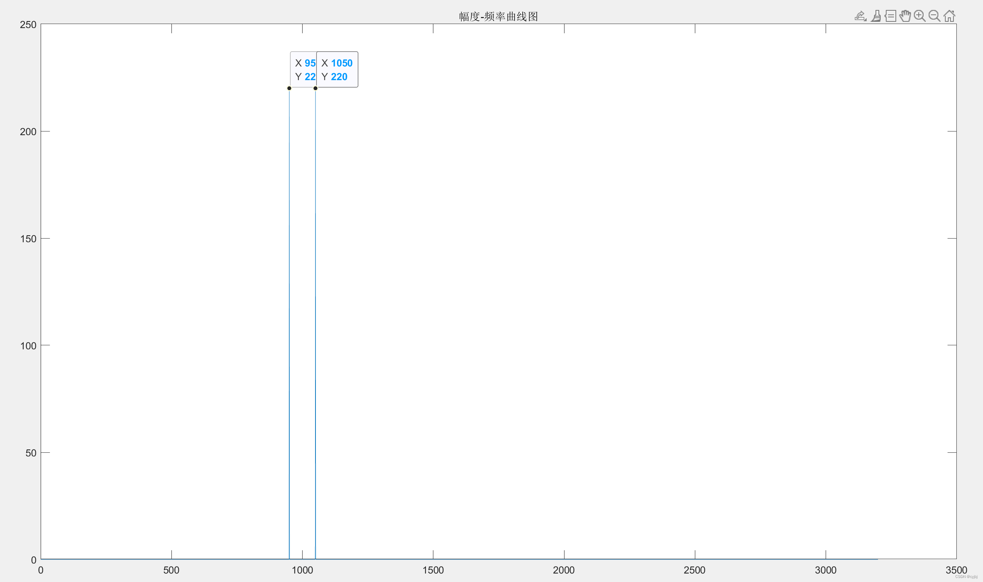
Task: Click the x-axis tick label 1500
Action: [x=433, y=570]
